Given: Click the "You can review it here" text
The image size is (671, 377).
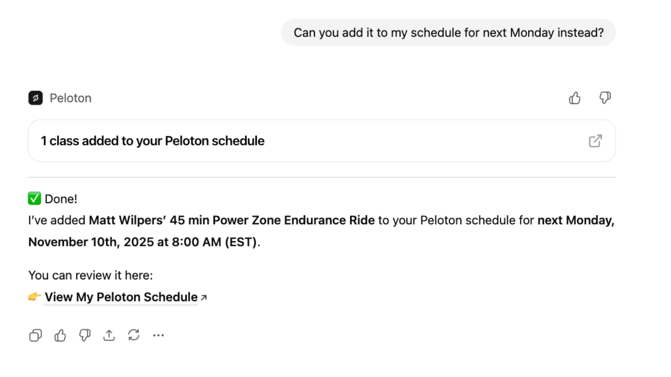Looking at the screenshot, I should [x=91, y=275].
